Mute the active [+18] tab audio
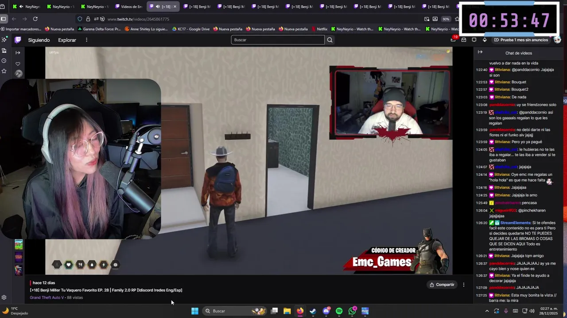The image size is (567, 318). point(158,7)
